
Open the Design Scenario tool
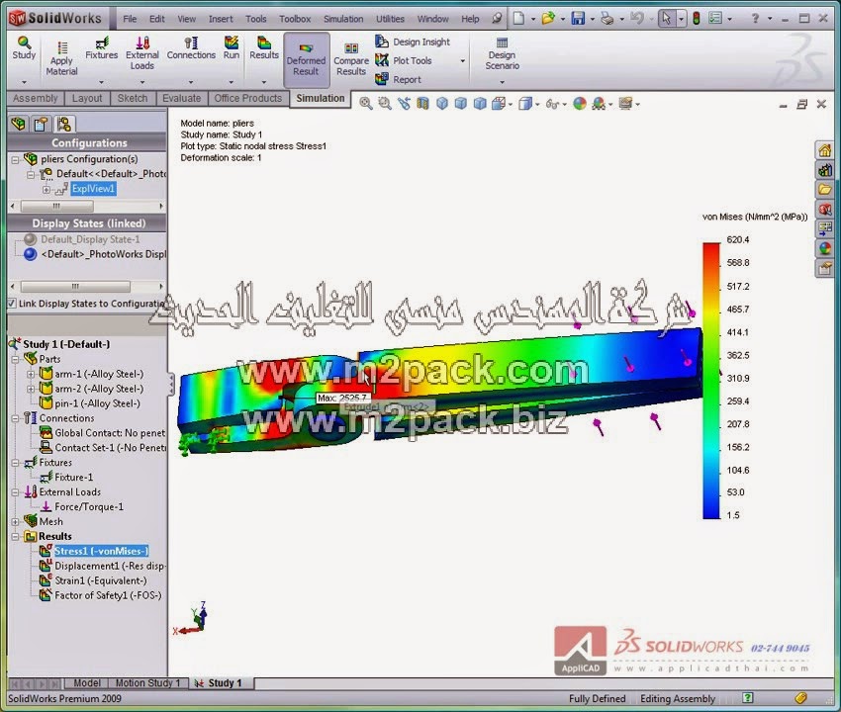tap(502, 53)
